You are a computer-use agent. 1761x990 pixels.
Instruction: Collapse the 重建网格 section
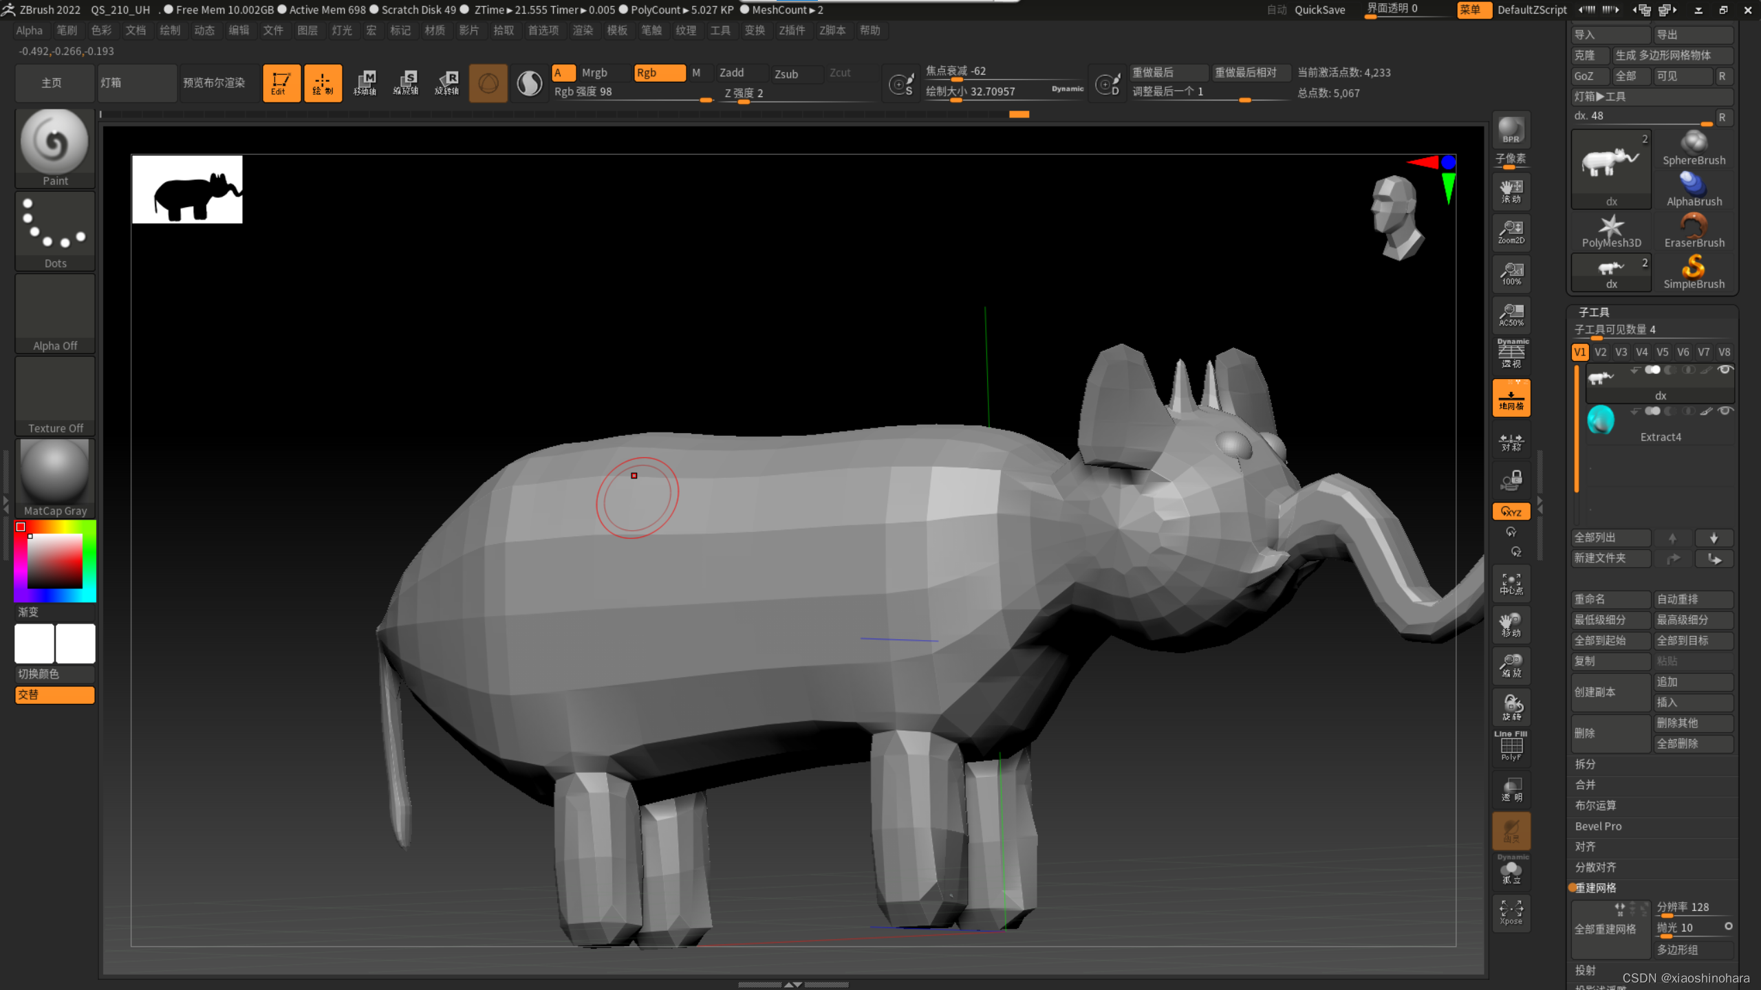(1596, 888)
